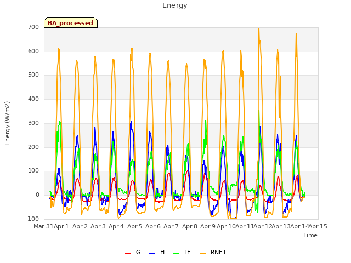This screenshot has width=351, height=263.
Task: Click the blue H legend swatch
Action: pyautogui.click(x=152, y=253)
